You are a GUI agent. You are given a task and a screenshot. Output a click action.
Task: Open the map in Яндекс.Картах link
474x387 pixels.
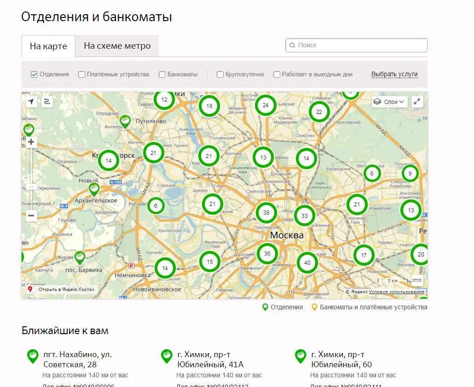[x=62, y=290]
